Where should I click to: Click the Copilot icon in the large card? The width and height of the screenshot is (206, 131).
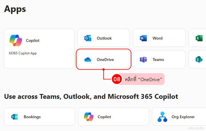tap(15, 40)
